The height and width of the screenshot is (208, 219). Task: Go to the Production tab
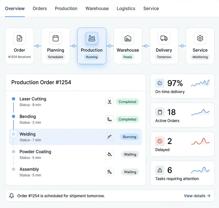tap(66, 9)
